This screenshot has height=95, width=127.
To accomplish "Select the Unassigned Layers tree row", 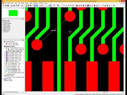I will coord(11,74).
